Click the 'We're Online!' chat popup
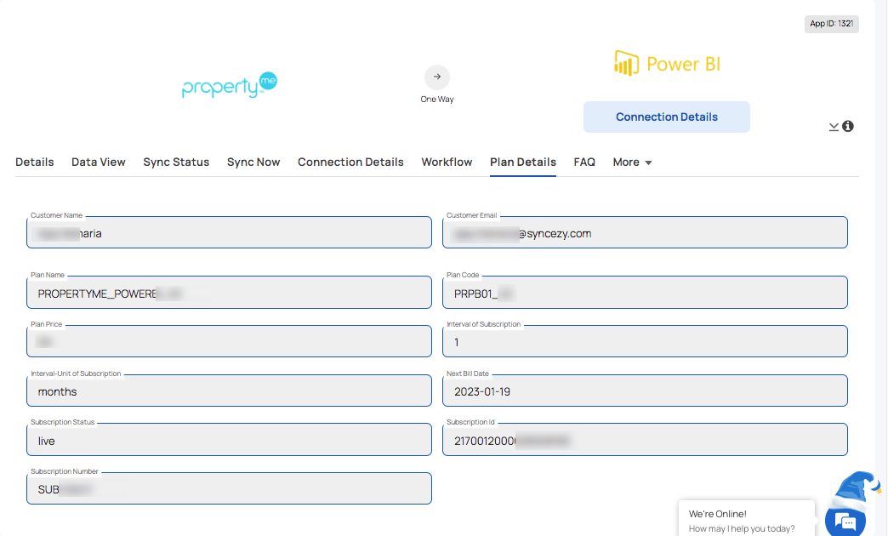Image resolution: width=888 pixels, height=536 pixels. click(747, 518)
